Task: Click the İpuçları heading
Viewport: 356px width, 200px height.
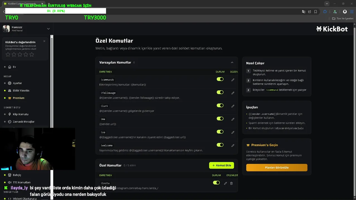Action: click(252, 107)
